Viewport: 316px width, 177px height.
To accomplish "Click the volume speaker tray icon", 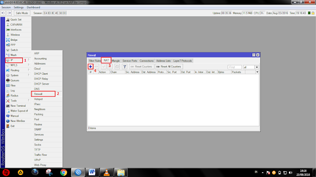I will pyautogui.click(x=290, y=173).
